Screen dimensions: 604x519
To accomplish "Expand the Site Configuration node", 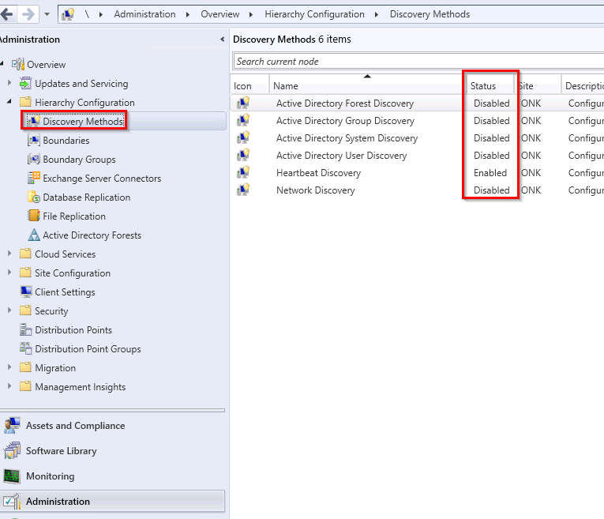I will click(x=9, y=273).
